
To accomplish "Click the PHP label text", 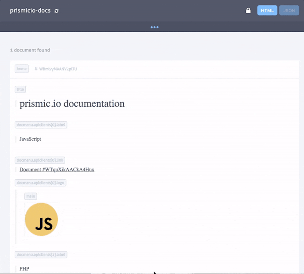I will coord(24,269).
